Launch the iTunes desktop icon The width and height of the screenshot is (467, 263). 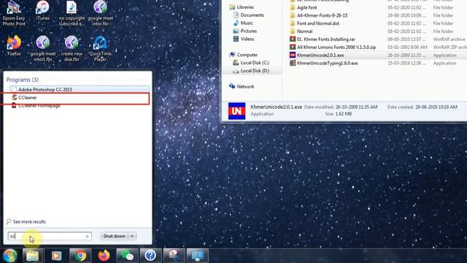[x=42, y=11]
